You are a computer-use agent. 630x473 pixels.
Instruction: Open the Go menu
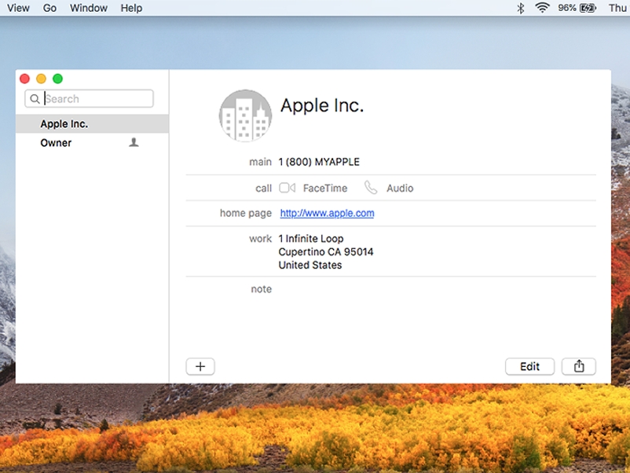[49, 8]
